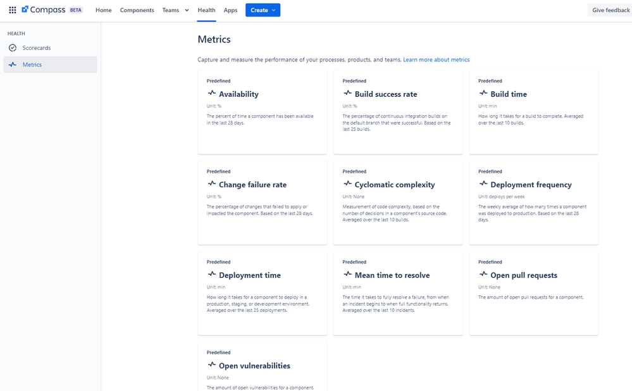Open the Cyclomatic complexity metric card
Screen dimensions: 632x391
coord(397,202)
